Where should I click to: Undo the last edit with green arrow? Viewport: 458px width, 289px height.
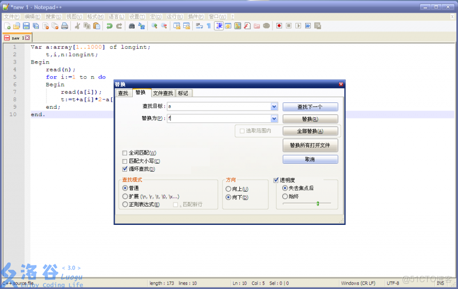(x=109, y=26)
